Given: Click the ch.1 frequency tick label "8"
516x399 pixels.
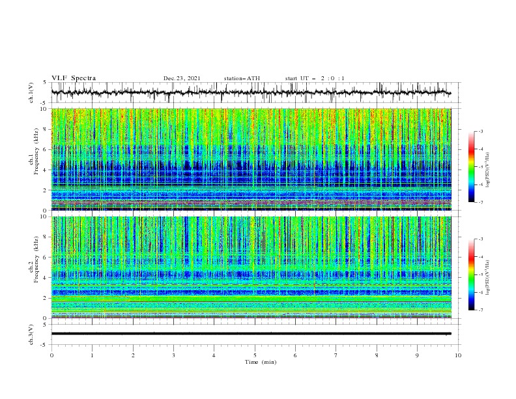Looking at the screenshot, I should 46,129.
